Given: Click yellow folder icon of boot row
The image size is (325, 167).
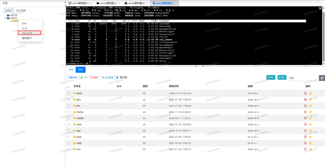Looking at the screenshot, I should (x=75, y=93).
